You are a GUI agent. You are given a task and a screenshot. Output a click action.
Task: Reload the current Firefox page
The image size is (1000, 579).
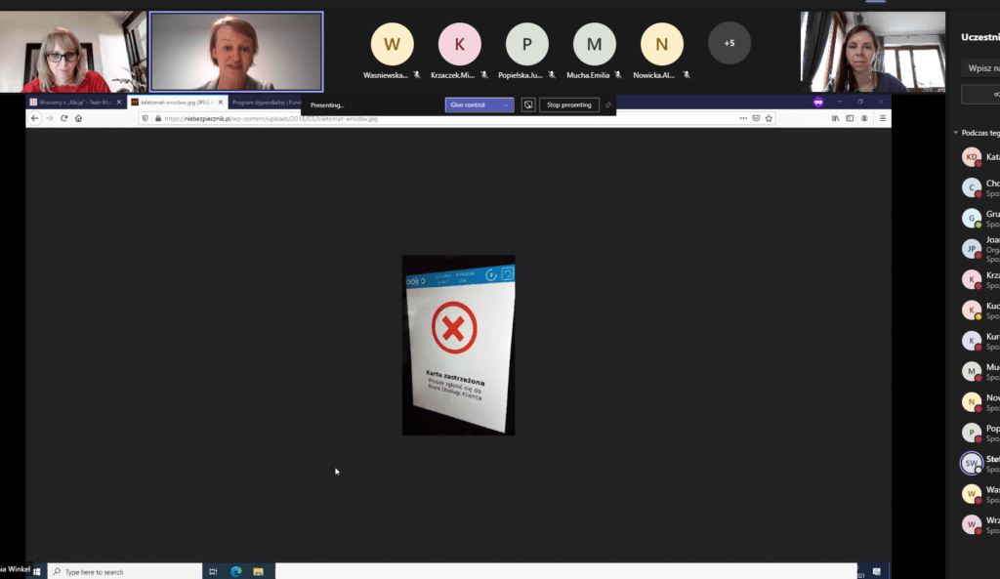[x=63, y=118]
